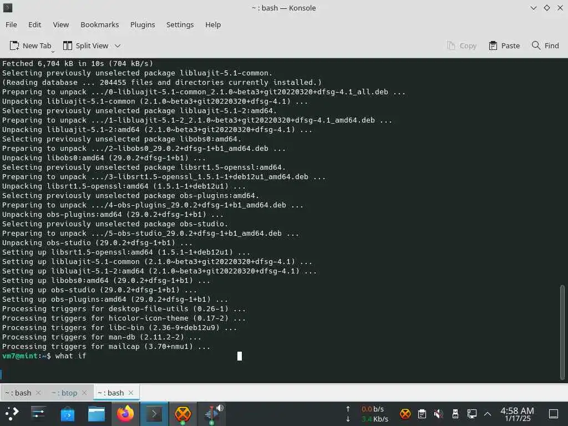Close the btop tab
568x426 pixels.
point(84,393)
